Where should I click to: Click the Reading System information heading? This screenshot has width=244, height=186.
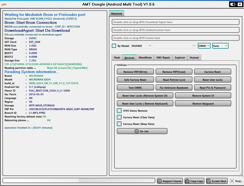pos(32,72)
